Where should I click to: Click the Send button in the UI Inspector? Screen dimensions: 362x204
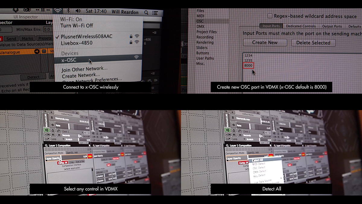11,39
